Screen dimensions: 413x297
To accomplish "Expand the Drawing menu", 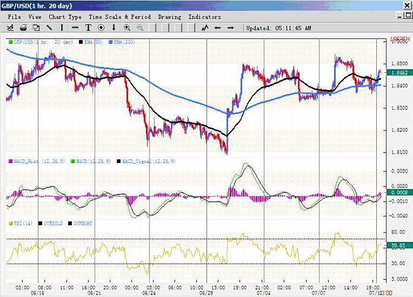I will click(170, 17).
